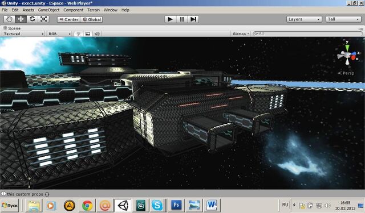Click the Pause button
Viewport: 365px width, 213px height.
[182, 19]
